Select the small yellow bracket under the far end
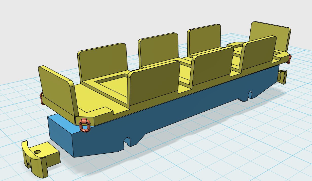The height and width of the screenshot is (181, 312). tap(282, 77)
